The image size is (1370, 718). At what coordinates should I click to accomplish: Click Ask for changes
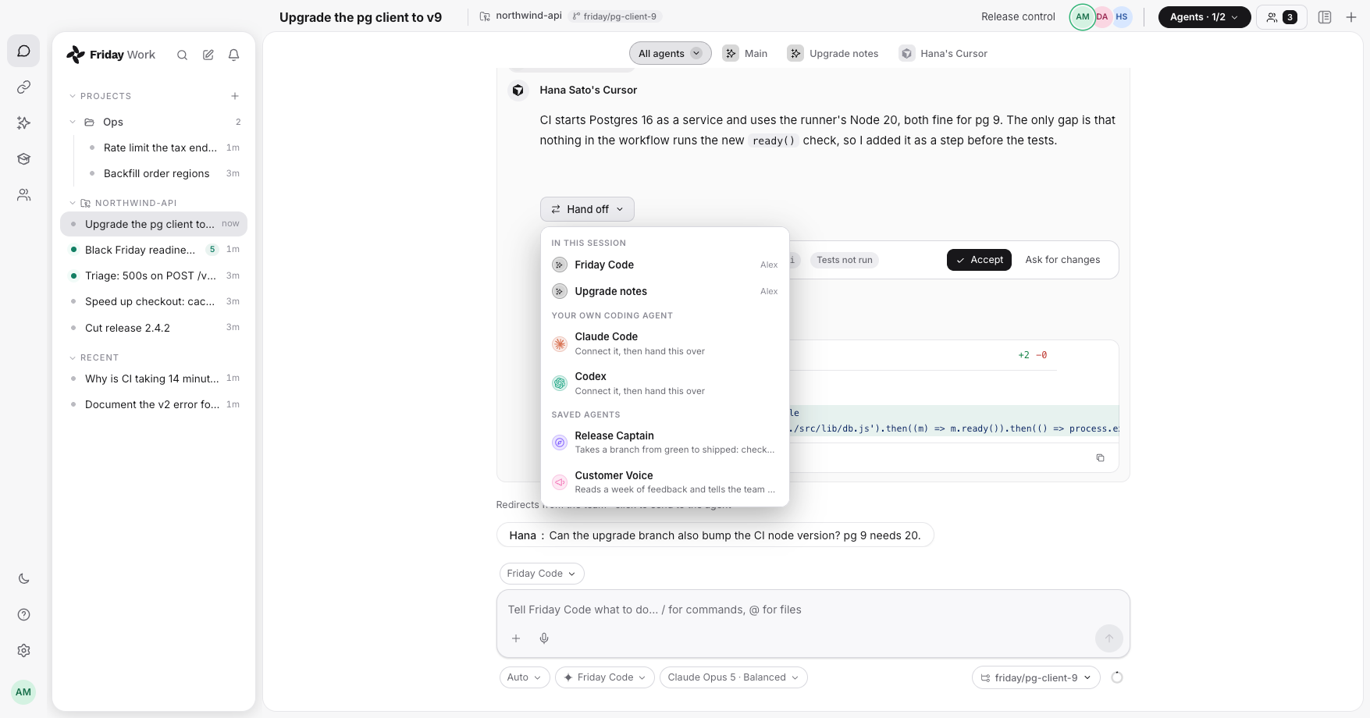click(1062, 260)
